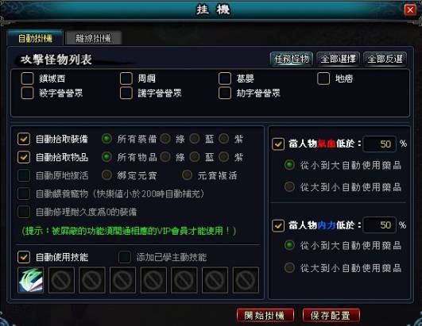This screenshot has width=422, height=326.
Task: Click the second empty skill slot
Action: click(92, 280)
